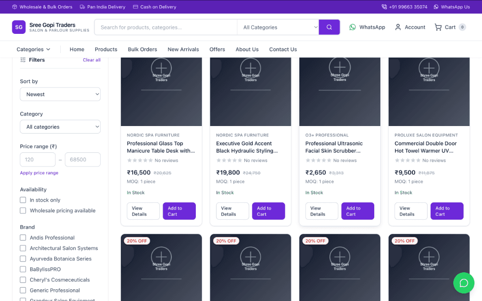482x301 pixels.
Task: Select Generic Professional brand checkbox
Action: coord(23,290)
